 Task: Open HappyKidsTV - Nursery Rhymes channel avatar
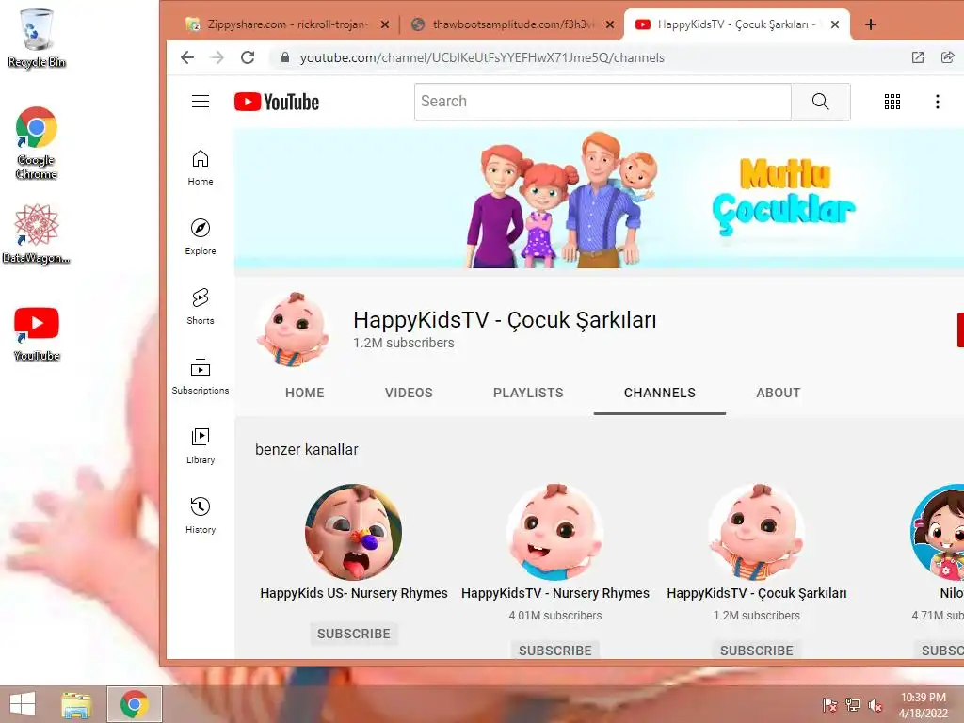[555, 532]
